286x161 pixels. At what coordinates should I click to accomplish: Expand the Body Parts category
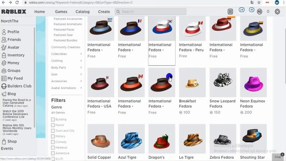coord(81,68)
